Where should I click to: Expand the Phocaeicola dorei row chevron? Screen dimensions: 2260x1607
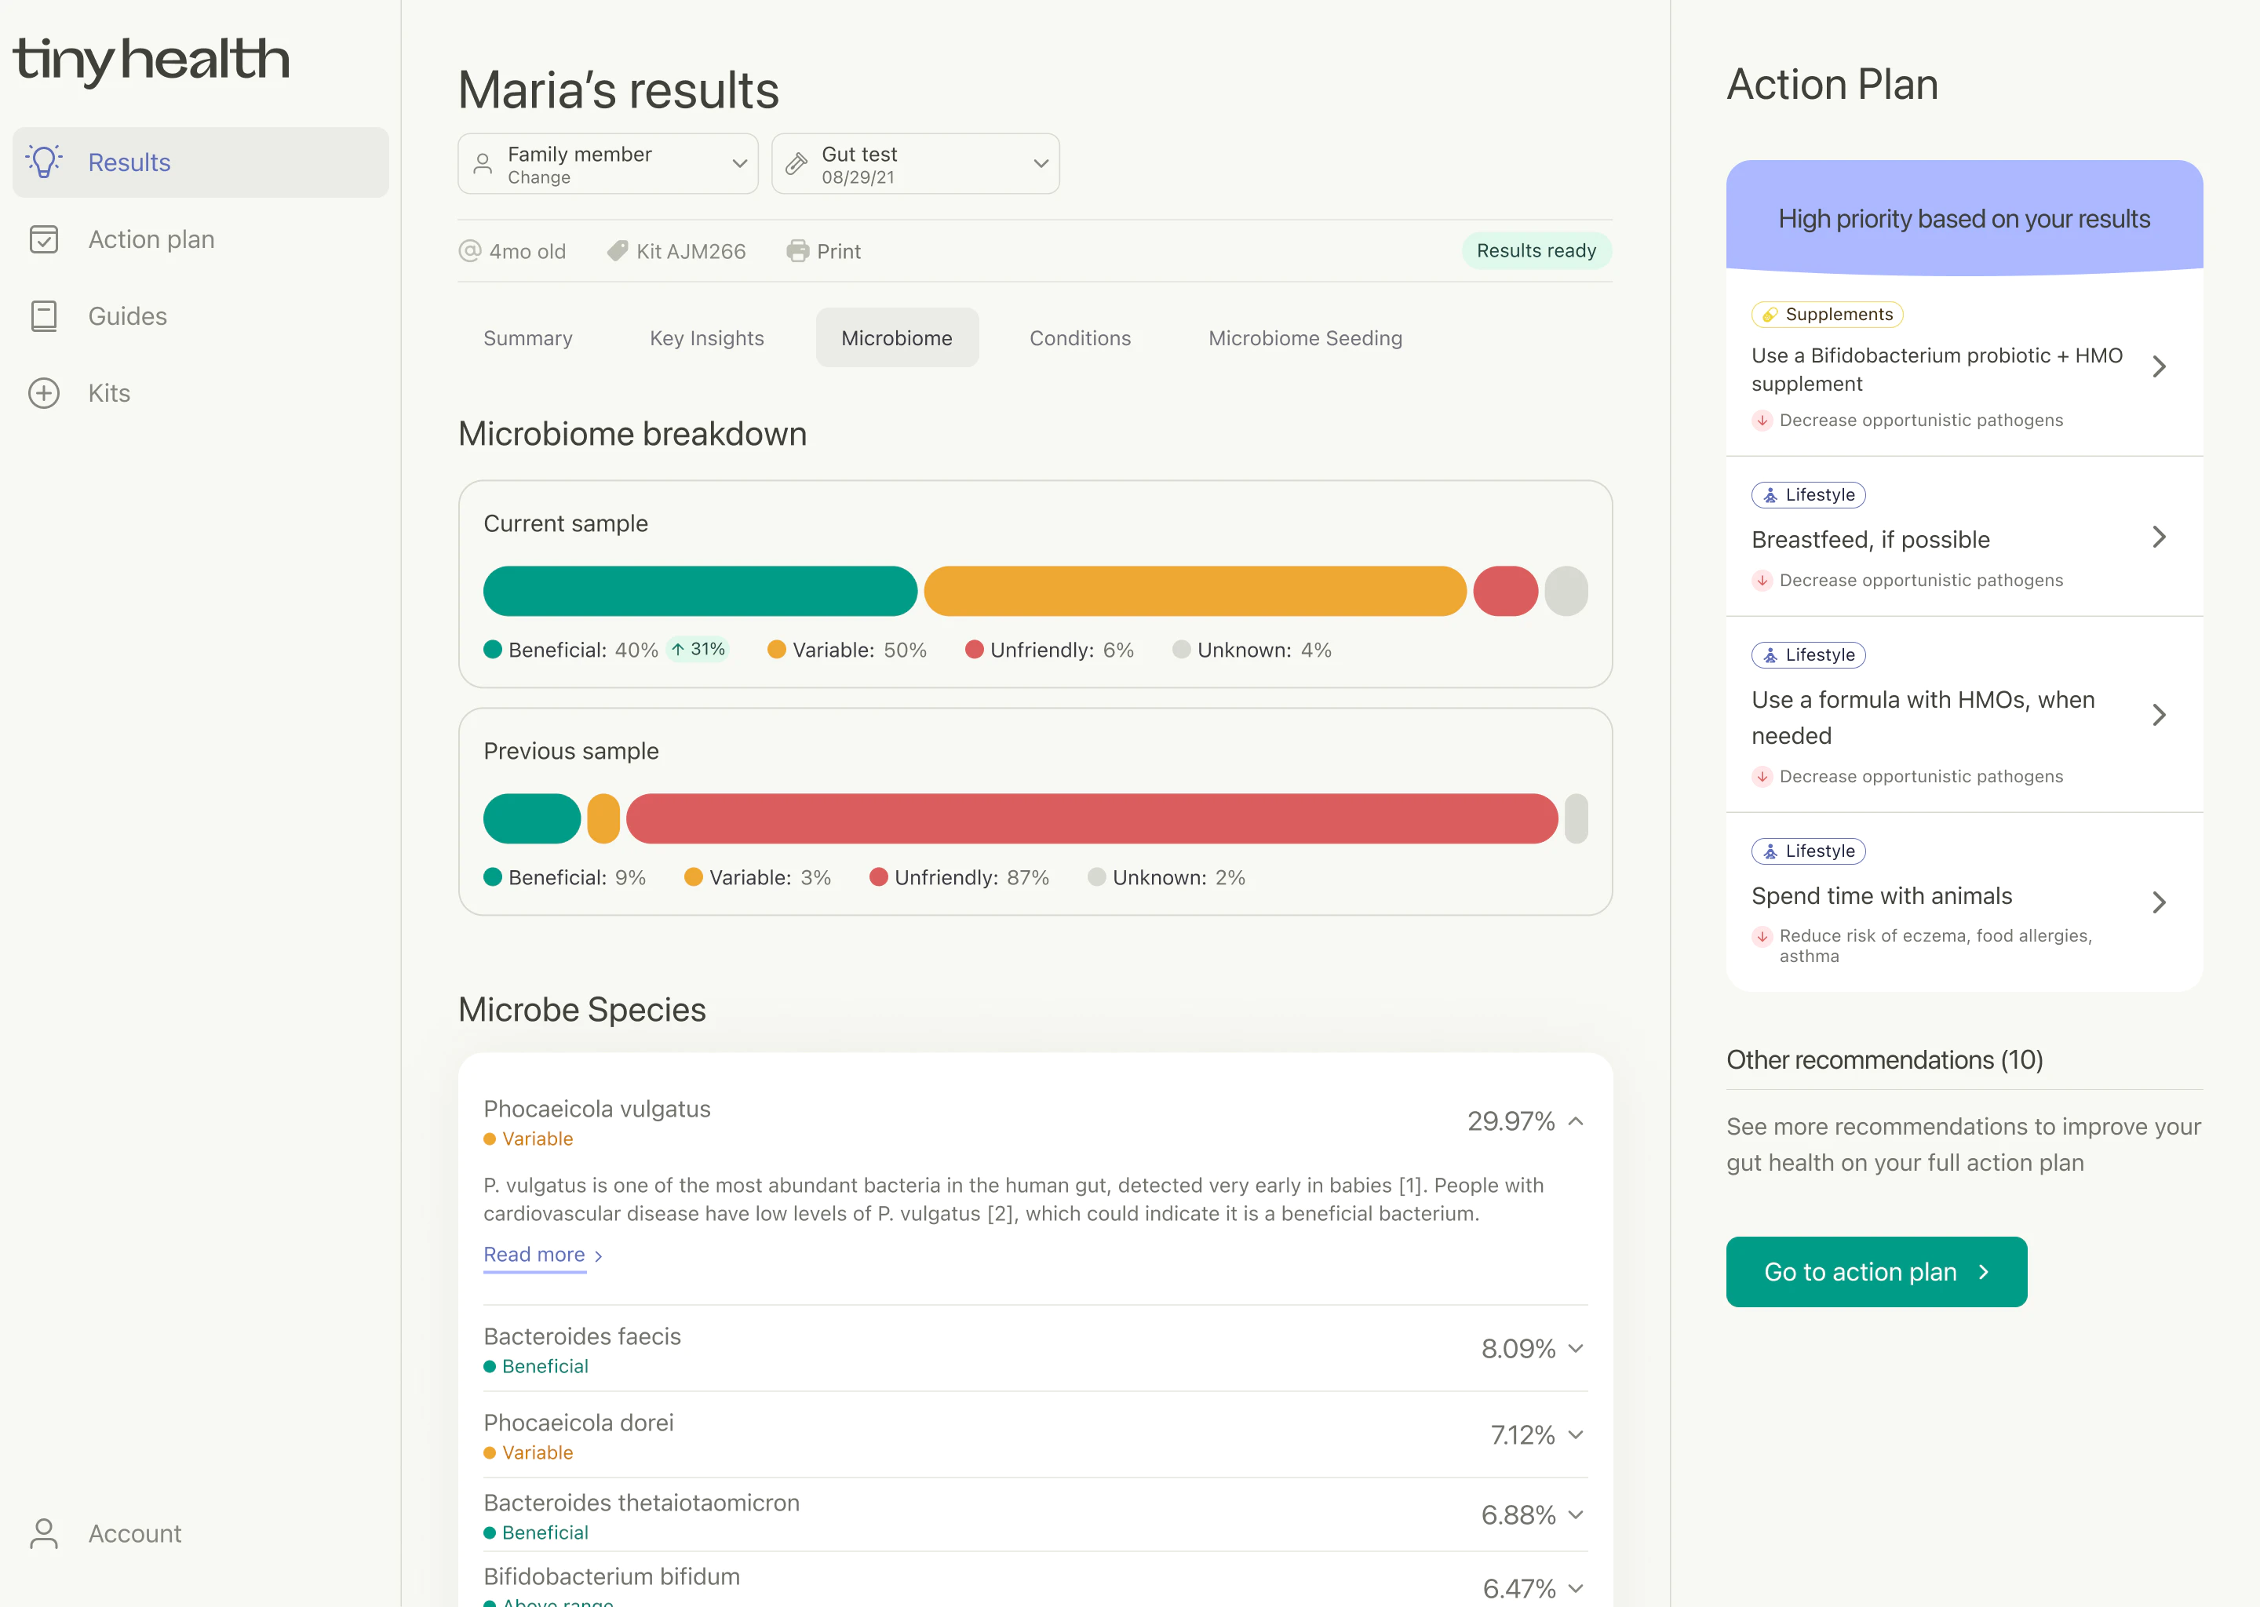click(x=1577, y=1435)
